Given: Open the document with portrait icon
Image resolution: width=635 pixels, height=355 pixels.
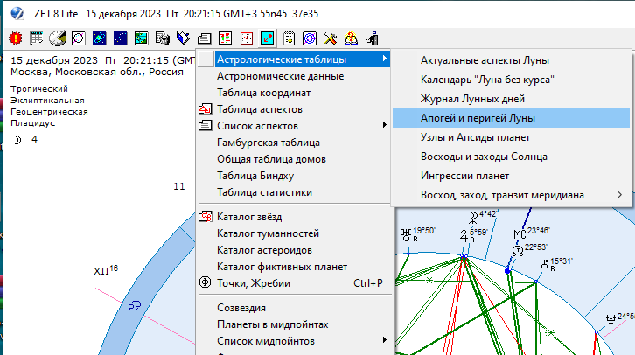Looking at the screenshot, I should tap(163, 38).
